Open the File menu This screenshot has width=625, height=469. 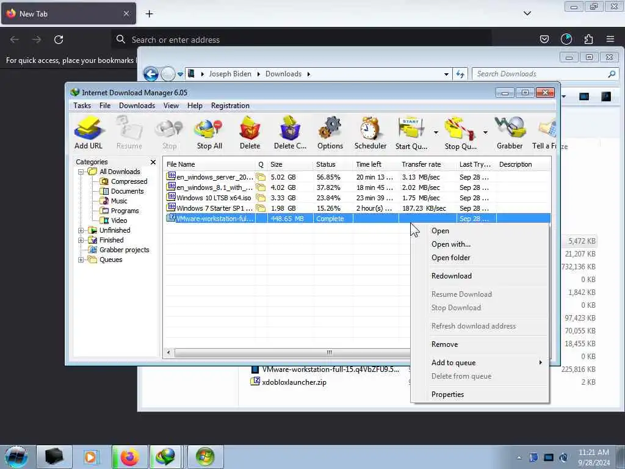pos(105,106)
